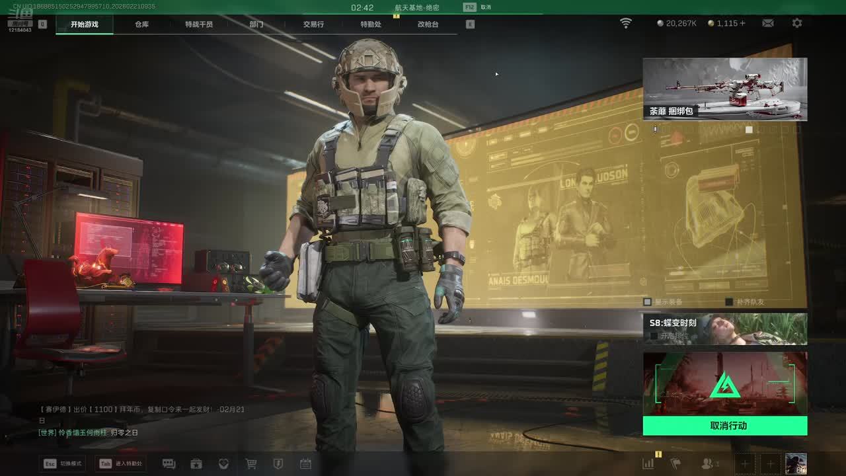Enable the 补齐队友 checkbox
The width and height of the screenshot is (846, 476).
click(x=729, y=302)
